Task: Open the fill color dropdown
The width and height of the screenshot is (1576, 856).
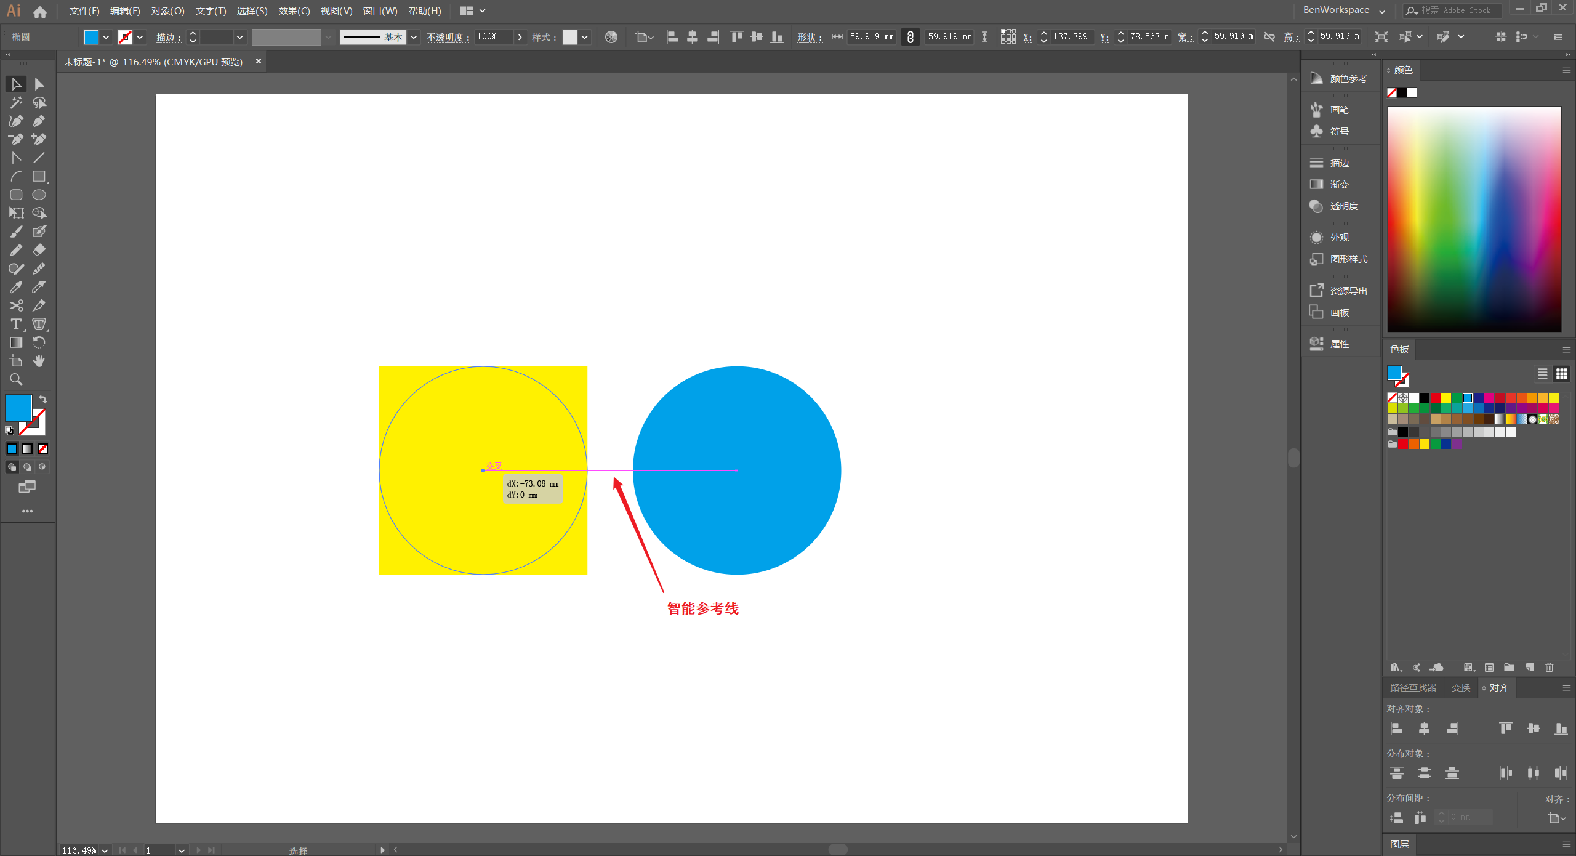Action: [106, 37]
